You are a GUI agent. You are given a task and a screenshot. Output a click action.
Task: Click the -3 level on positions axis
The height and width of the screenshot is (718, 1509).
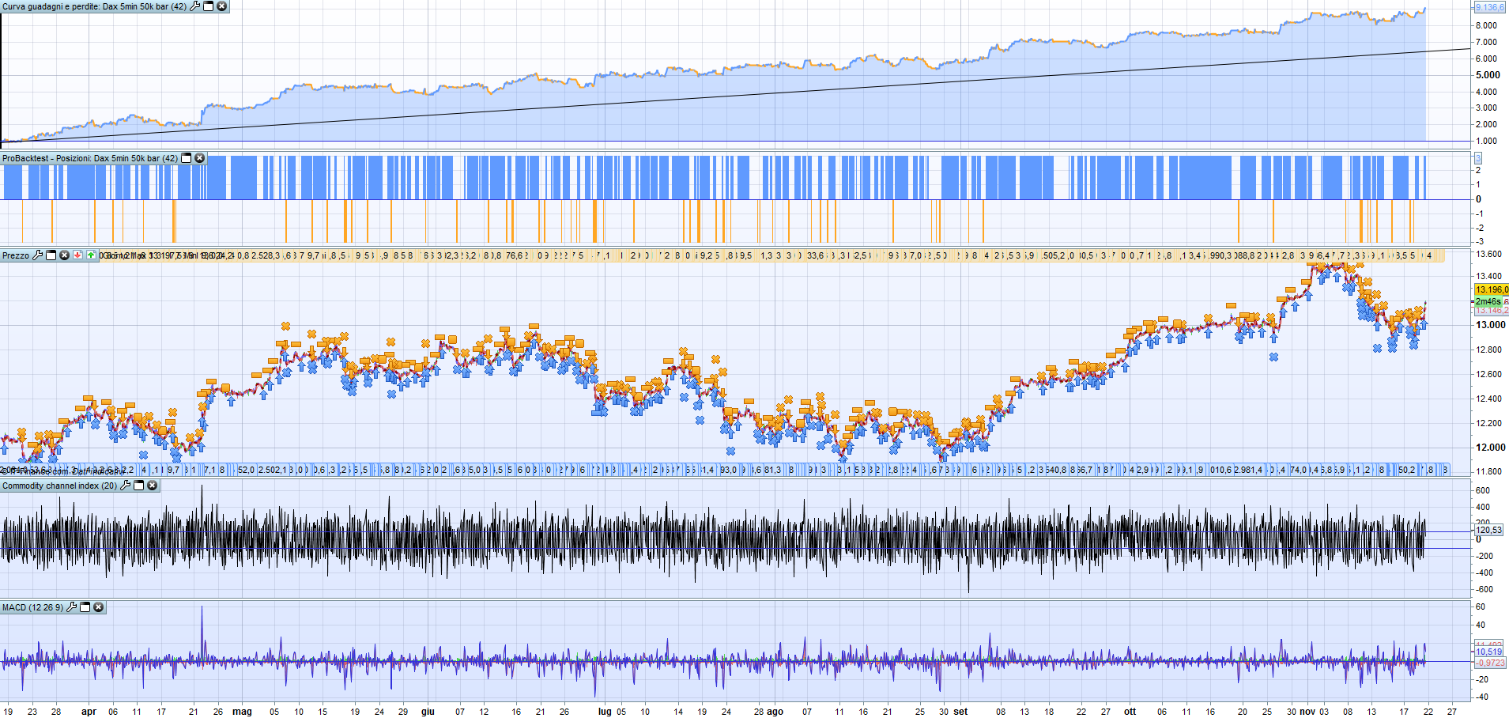(1480, 241)
